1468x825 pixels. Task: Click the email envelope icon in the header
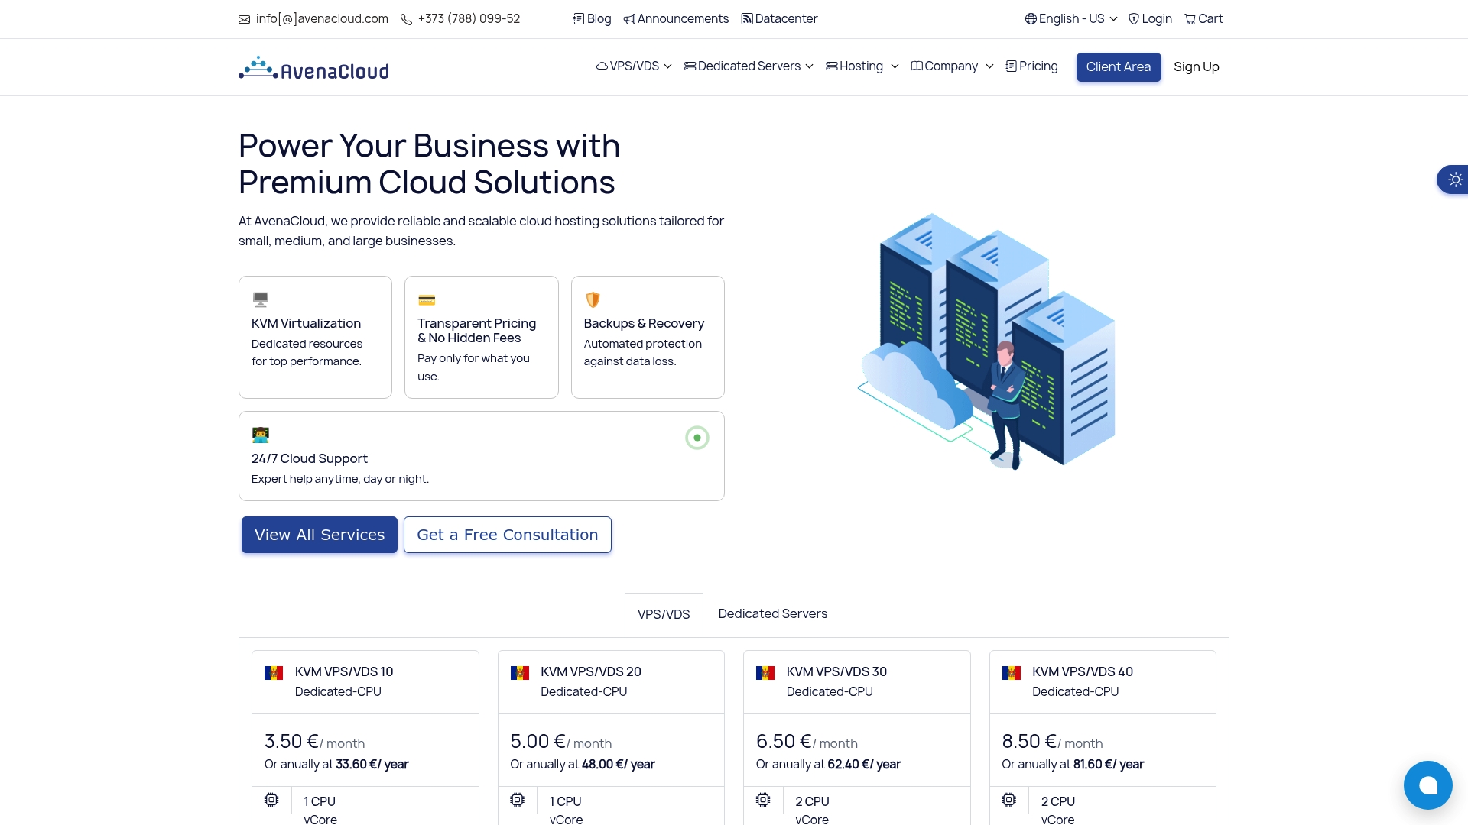point(245,18)
